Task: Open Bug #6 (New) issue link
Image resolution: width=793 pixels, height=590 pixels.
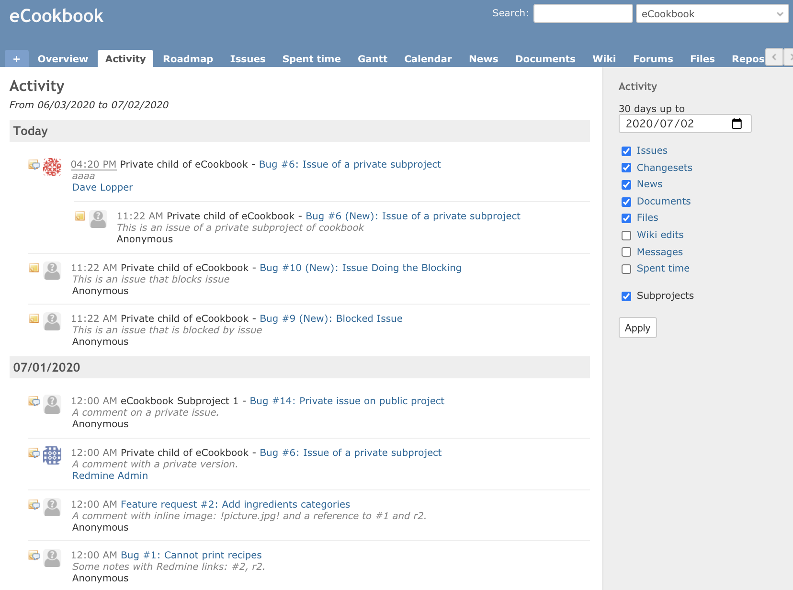Action: click(413, 216)
